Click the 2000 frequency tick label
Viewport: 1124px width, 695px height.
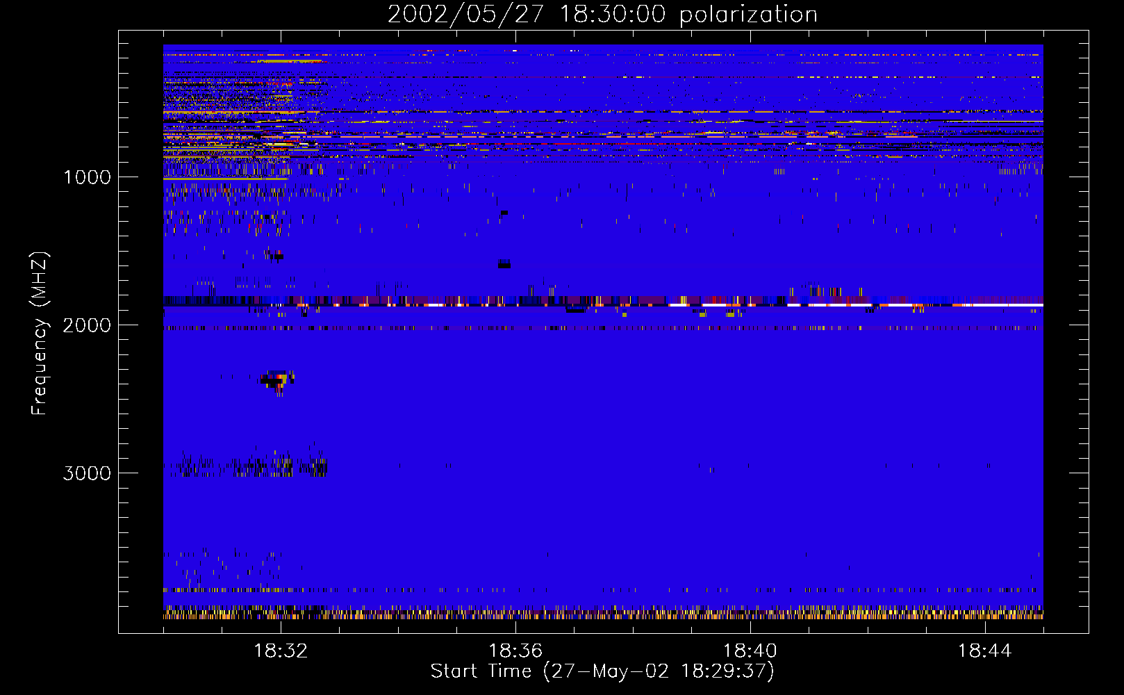coord(87,325)
